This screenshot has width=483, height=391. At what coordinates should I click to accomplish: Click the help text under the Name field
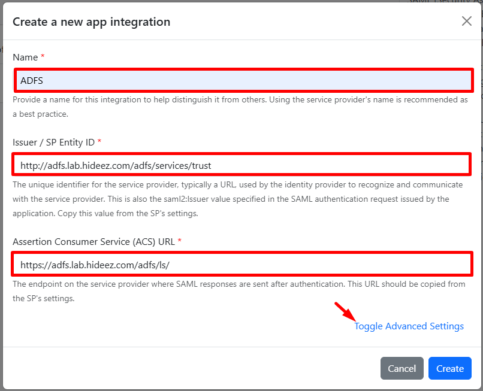240,106
